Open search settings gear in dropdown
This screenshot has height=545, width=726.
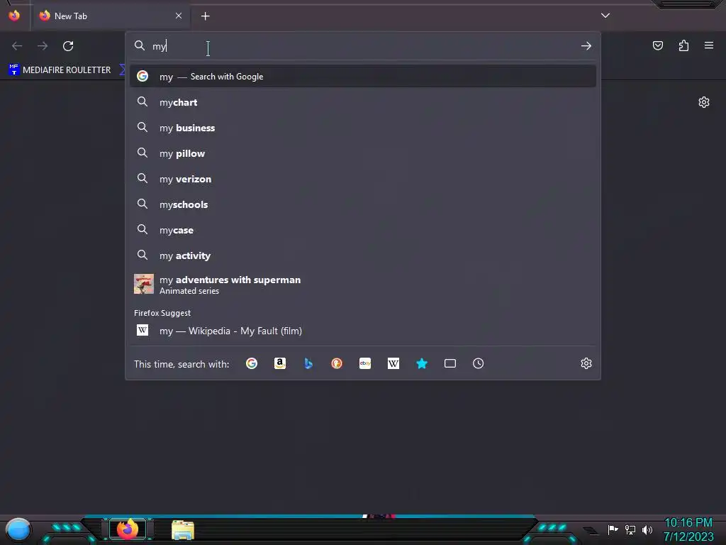[586, 363]
